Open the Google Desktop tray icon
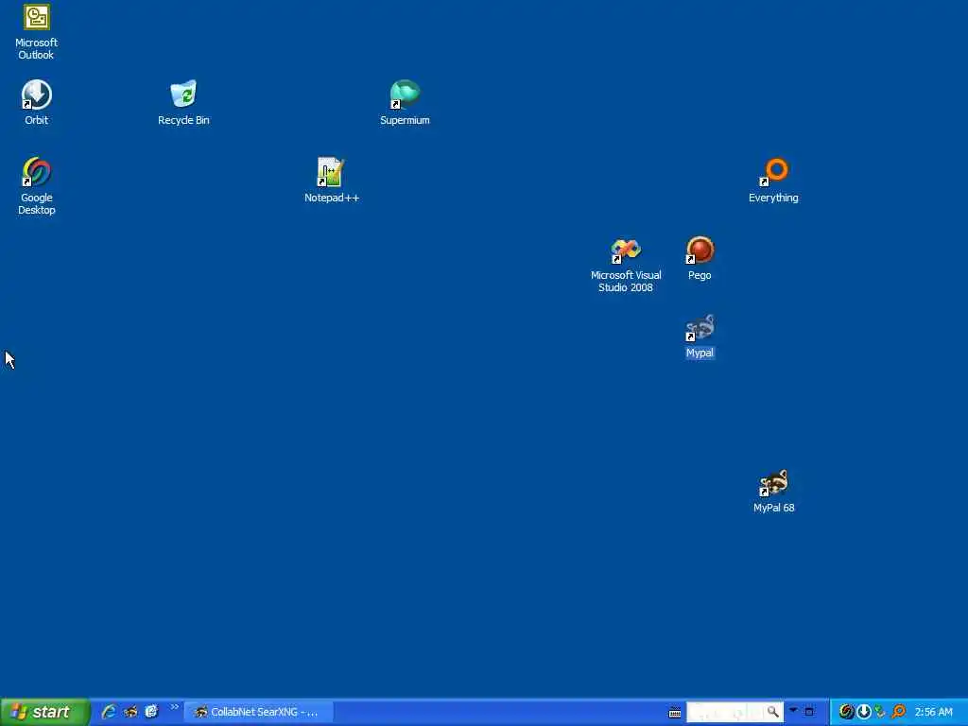968x726 pixels. [846, 712]
